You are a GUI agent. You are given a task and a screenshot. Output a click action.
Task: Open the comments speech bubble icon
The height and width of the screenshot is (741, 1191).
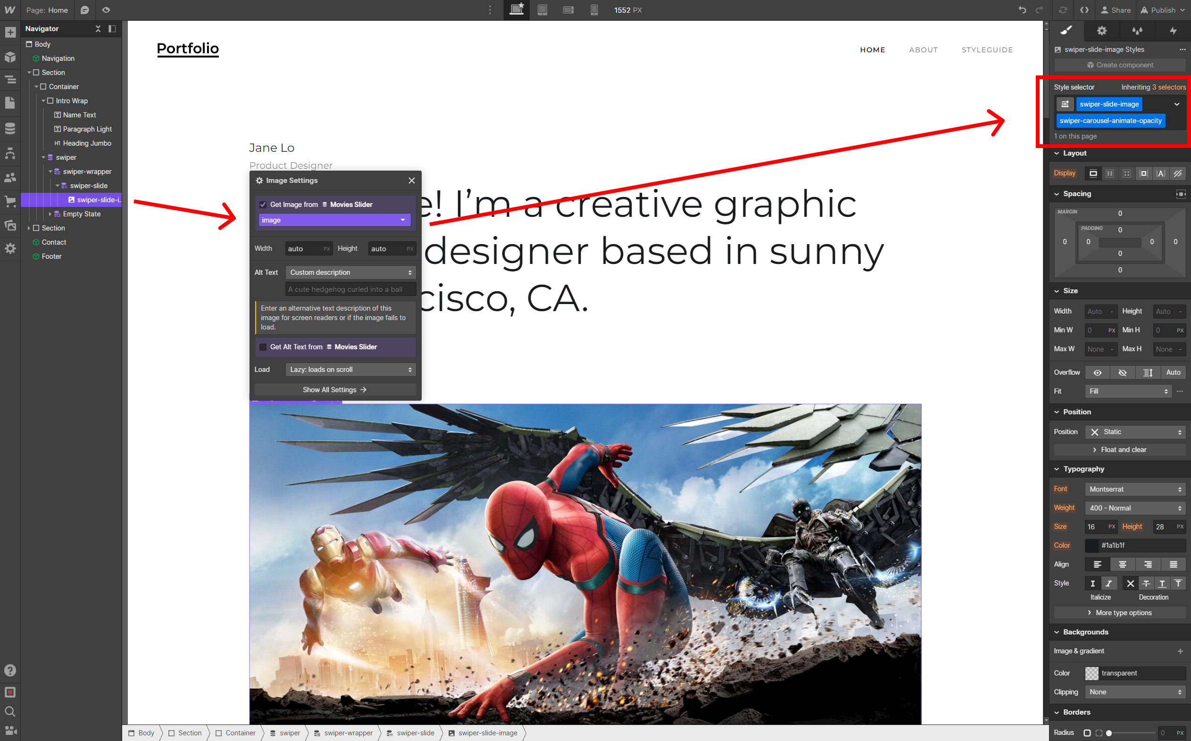85,10
